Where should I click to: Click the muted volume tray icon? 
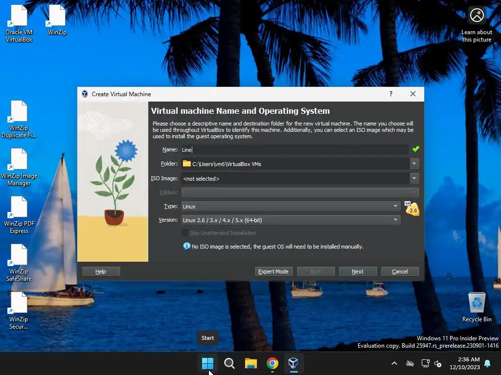click(x=438, y=363)
